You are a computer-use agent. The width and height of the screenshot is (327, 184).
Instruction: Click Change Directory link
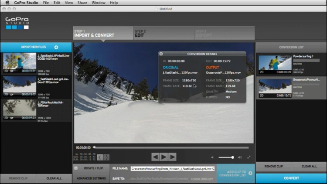click(201, 179)
